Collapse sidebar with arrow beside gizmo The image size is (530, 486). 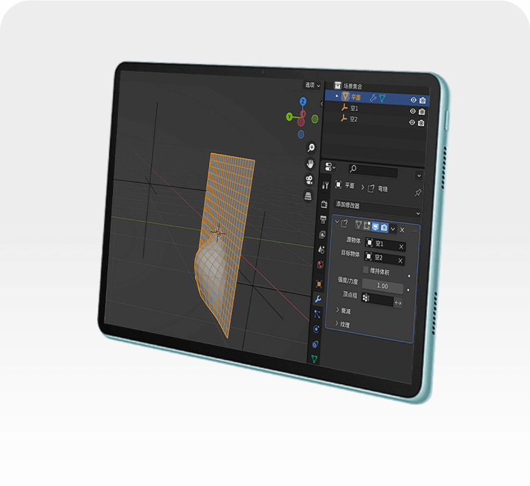tap(321, 104)
